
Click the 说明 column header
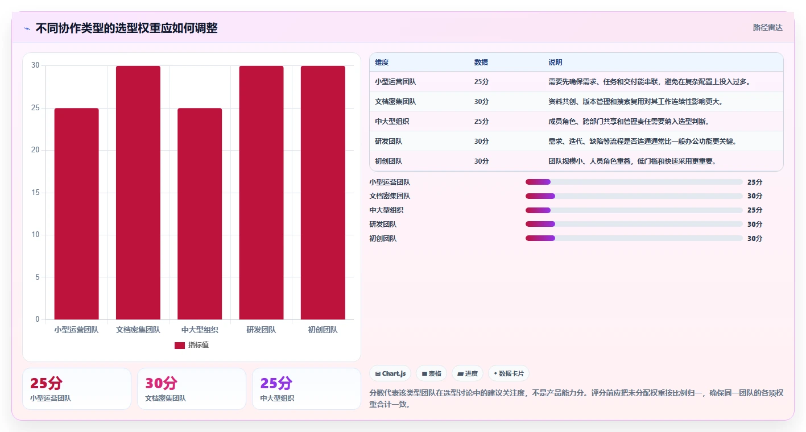(x=555, y=63)
